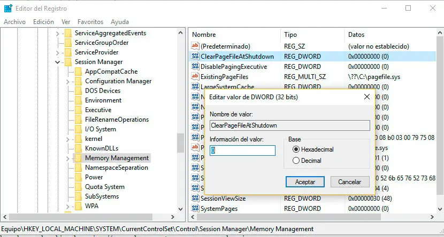Select the Quota System key in tree
The height and width of the screenshot is (237, 444).
coord(104,187)
